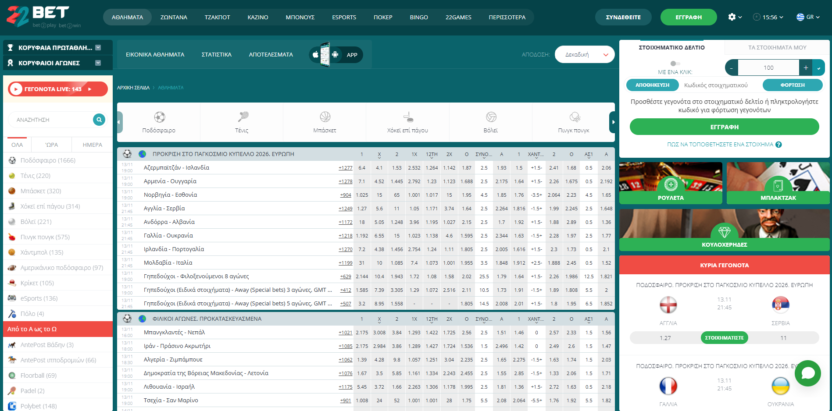Image resolution: width=832 pixels, height=411 pixels.
Task: Click the search magnifier icon in sidebar
Action: [99, 120]
